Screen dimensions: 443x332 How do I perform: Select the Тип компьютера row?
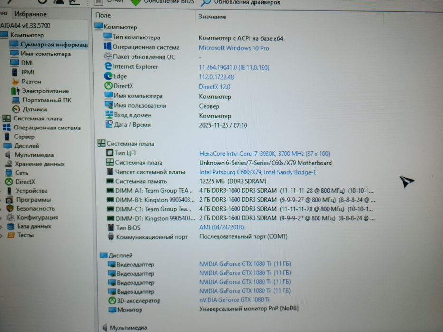click(194, 37)
